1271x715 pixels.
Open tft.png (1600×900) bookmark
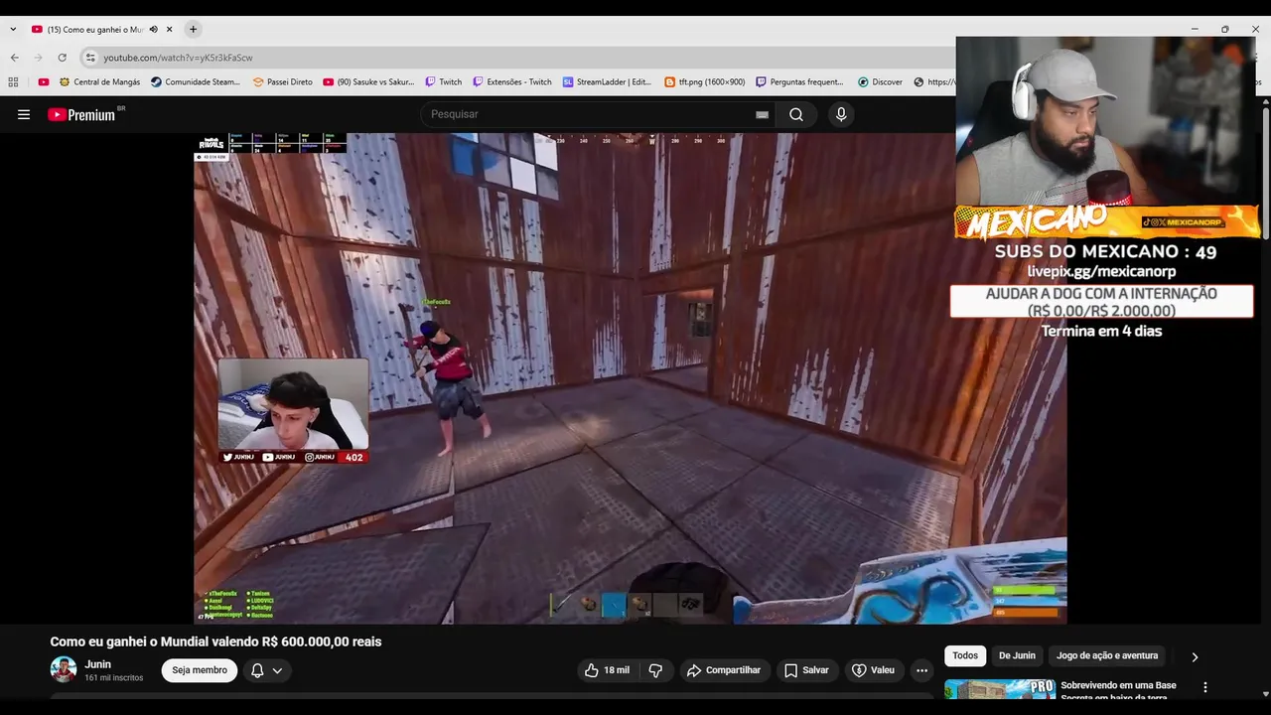pos(705,82)
